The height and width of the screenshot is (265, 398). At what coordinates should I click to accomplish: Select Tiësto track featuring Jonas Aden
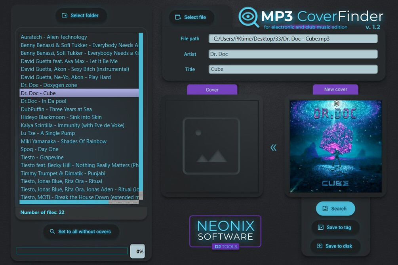click(79, 189)
